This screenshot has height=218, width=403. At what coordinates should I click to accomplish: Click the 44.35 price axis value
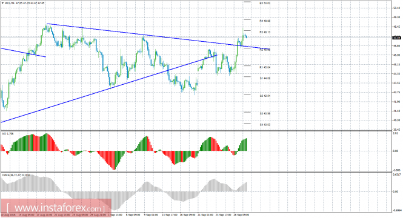[396, 74]
